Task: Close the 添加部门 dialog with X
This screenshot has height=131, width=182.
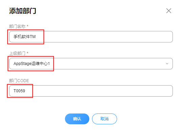Action: 169,11
